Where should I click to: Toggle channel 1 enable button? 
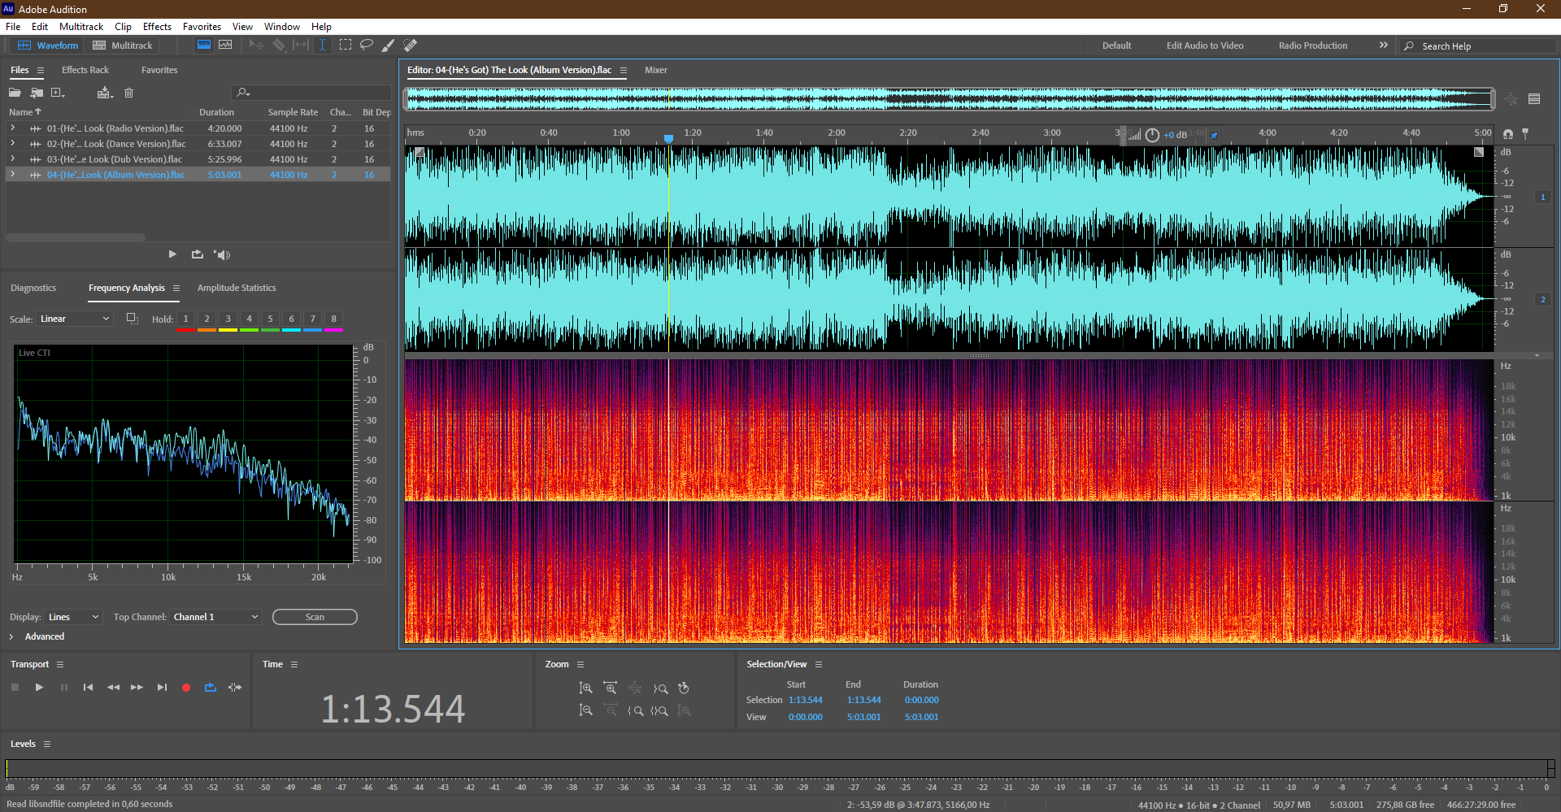(1542, 197)
